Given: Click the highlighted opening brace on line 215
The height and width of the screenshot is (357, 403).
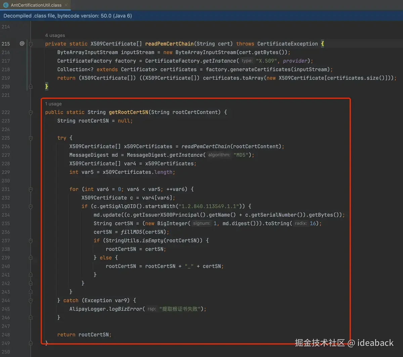Looking at the screenshot, I should click(322, 44).
